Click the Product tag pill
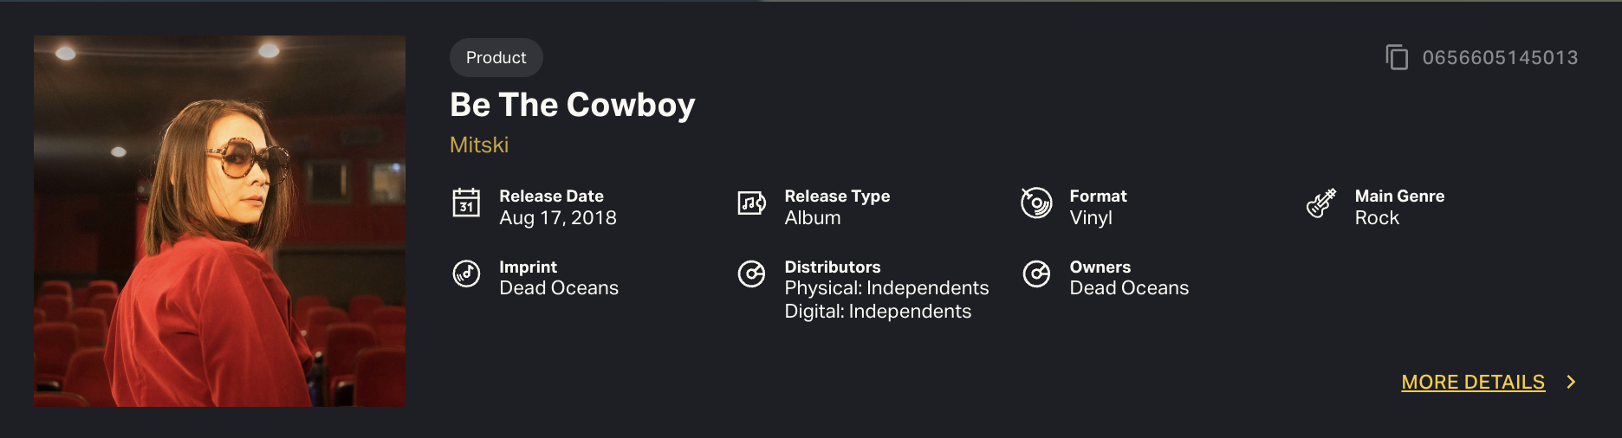 pos(496,57)
